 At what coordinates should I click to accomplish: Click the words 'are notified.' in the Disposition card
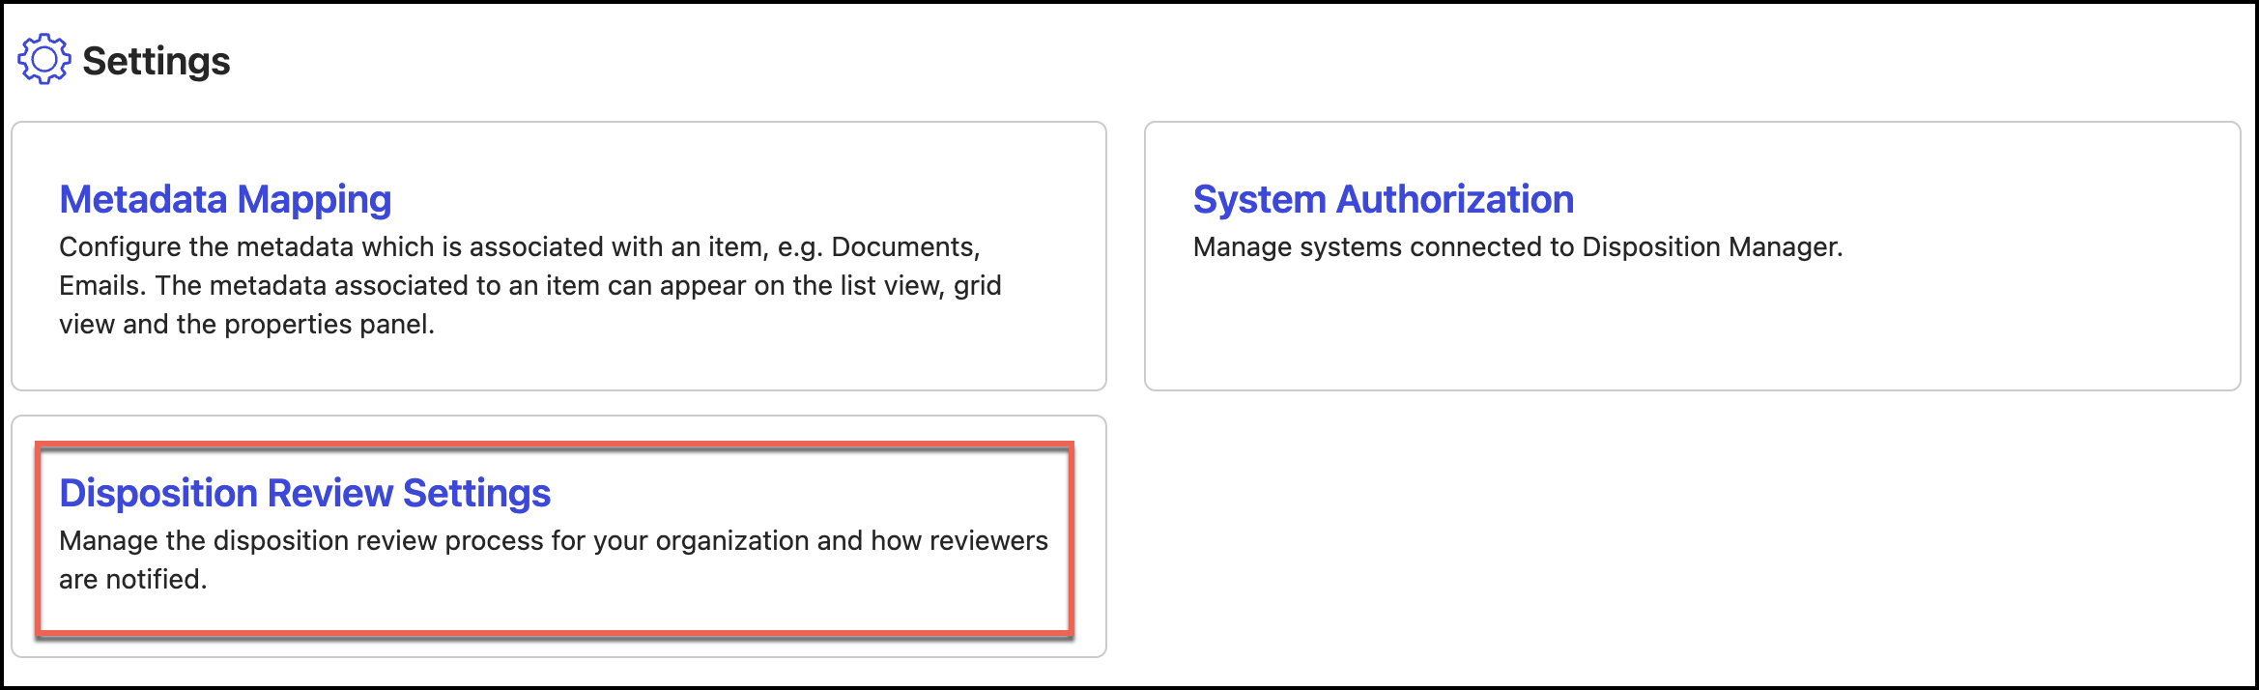pos(133,580)
